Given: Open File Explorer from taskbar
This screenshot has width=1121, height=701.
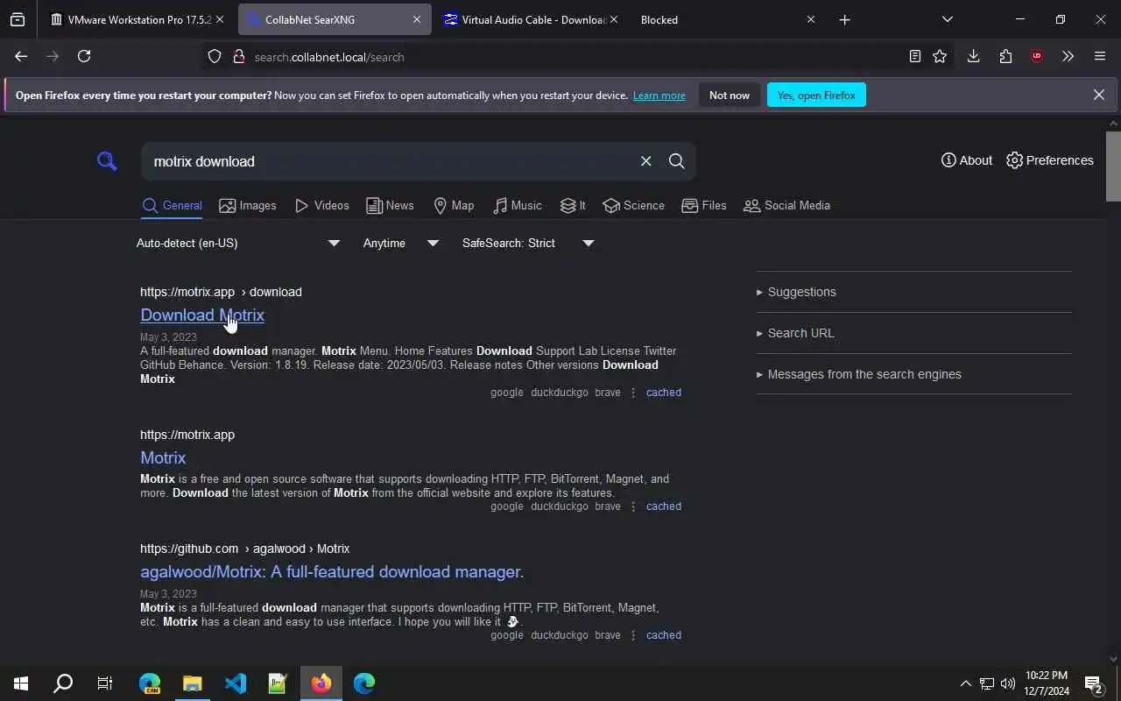Looking at the screenshot, I should [193, 683].
